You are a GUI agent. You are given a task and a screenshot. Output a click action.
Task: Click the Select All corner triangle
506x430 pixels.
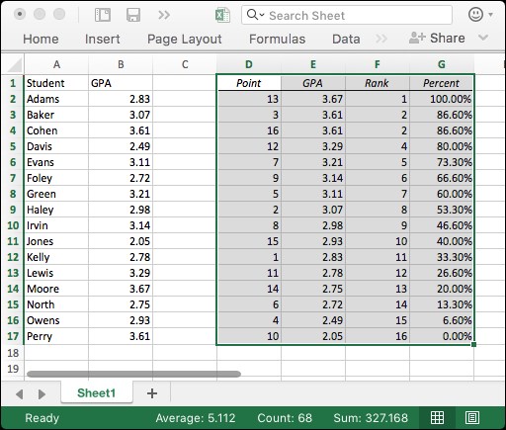[x=15, y=64]
